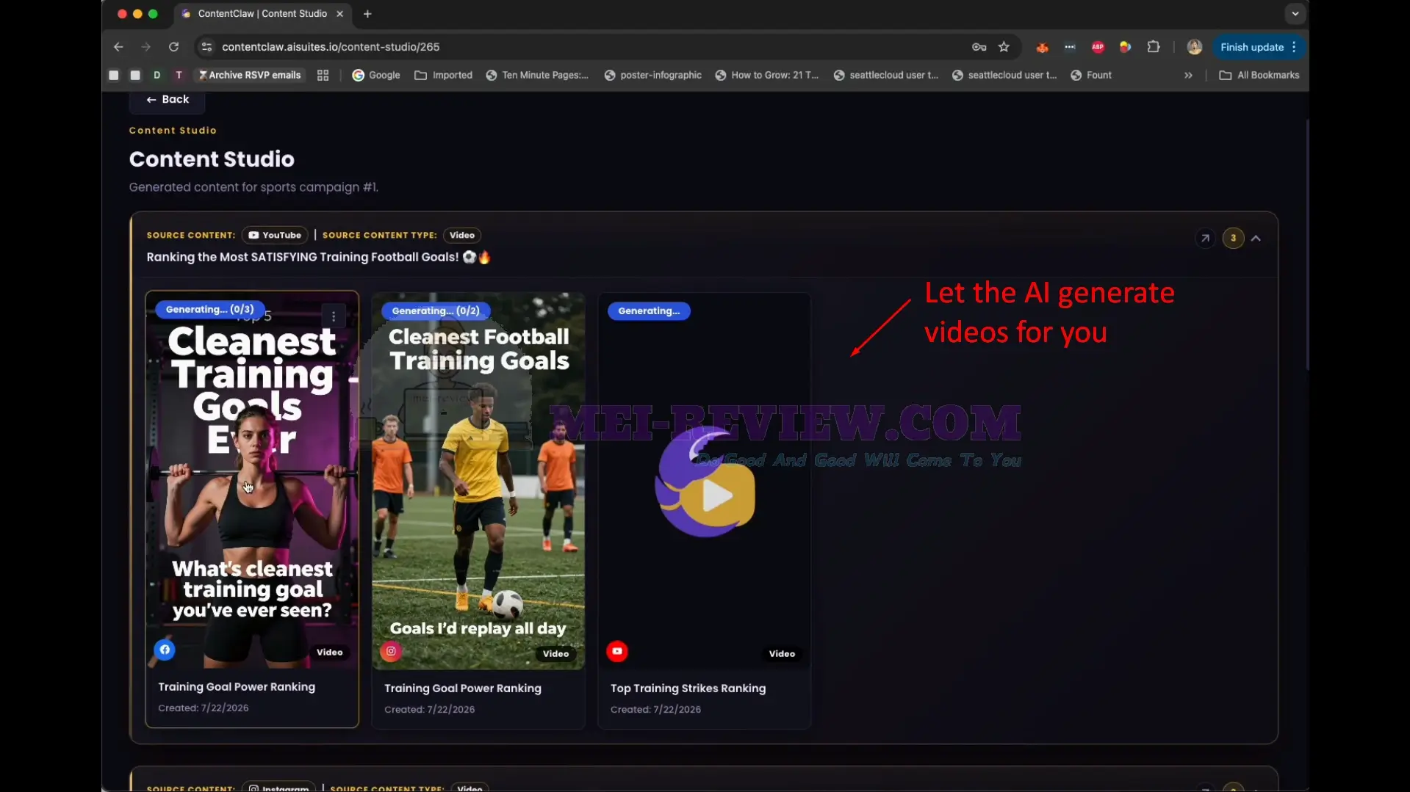
Task: Open the Google bookmark
Action: pyautogui.click(x=376, y=75)
